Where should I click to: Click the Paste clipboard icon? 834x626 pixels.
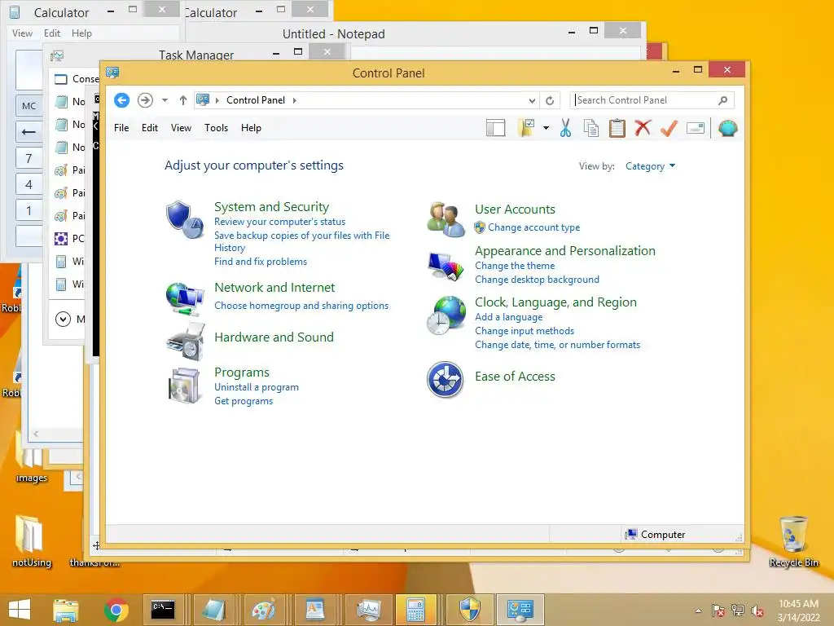(x=617, y=128)
